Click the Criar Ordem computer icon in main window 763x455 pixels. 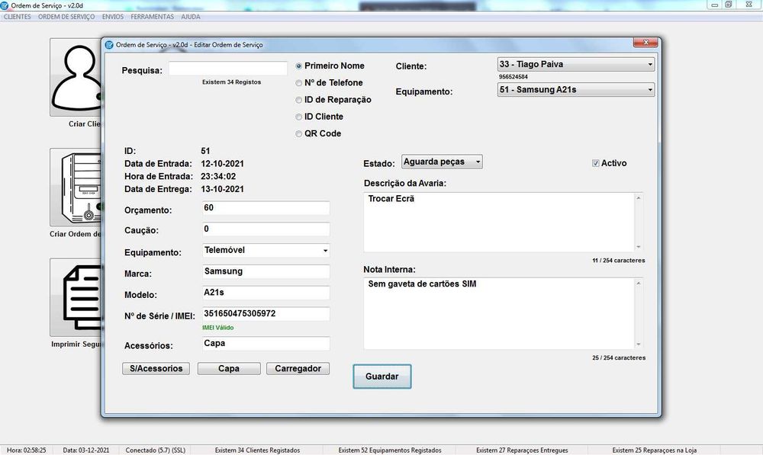click(76, 187)
